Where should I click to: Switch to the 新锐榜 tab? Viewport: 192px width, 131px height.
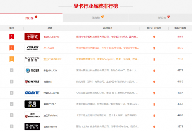coord(160,18)
